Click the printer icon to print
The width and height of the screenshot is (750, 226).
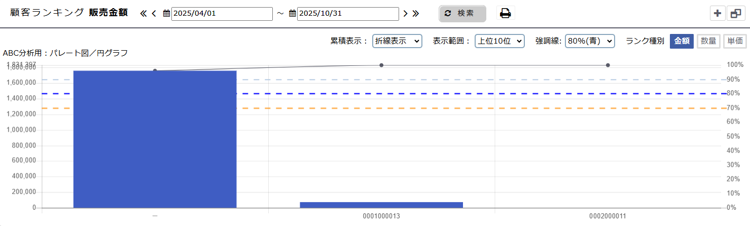coord(505,14)
